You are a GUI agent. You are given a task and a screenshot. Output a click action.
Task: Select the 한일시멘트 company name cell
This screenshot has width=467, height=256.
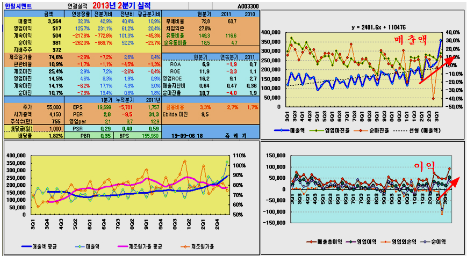tap(18, 5)
